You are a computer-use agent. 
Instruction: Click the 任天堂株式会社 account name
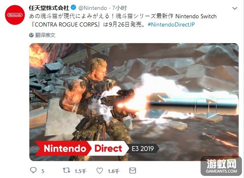pos(49,7)
